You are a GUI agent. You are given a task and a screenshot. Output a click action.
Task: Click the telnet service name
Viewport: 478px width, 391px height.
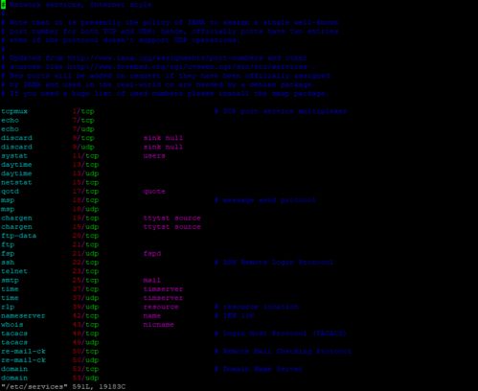[x=14, y=271]
